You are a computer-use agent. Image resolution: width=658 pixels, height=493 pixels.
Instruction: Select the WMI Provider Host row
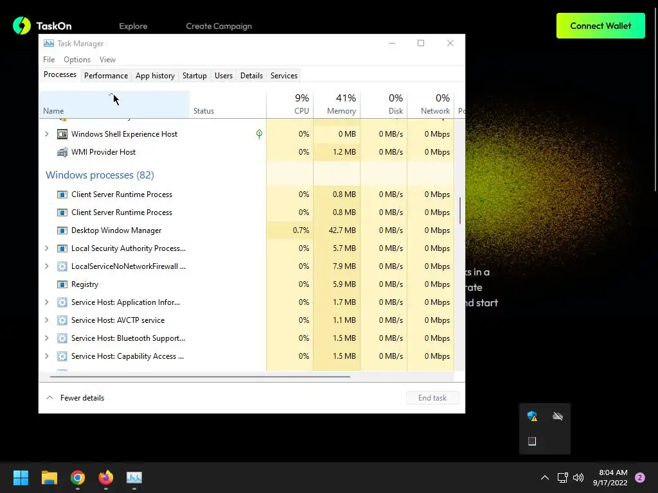tap(247, 152)
